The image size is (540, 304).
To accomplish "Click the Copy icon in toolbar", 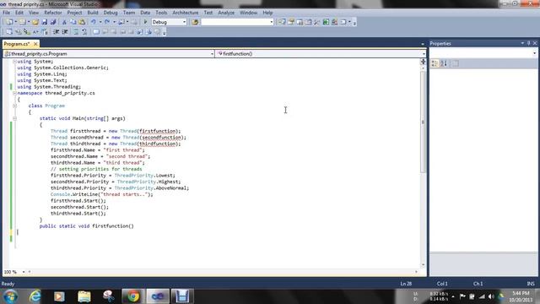I will [73, 22].
